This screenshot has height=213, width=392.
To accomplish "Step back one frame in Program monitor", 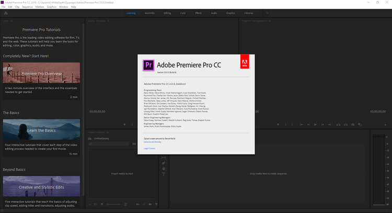I will click(x=308, y=125).
